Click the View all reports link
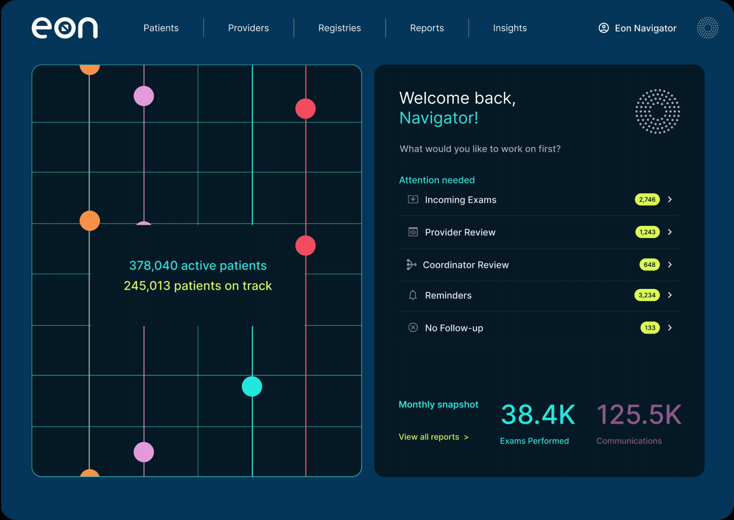The width and height of the screenshot is (734, 520). point(433,437)
